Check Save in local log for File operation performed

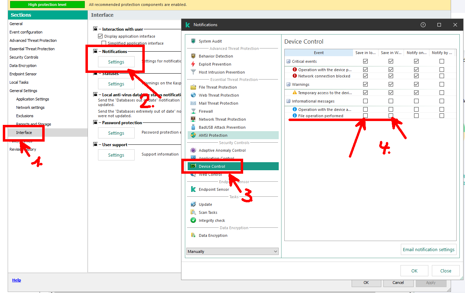pos(365,116)
